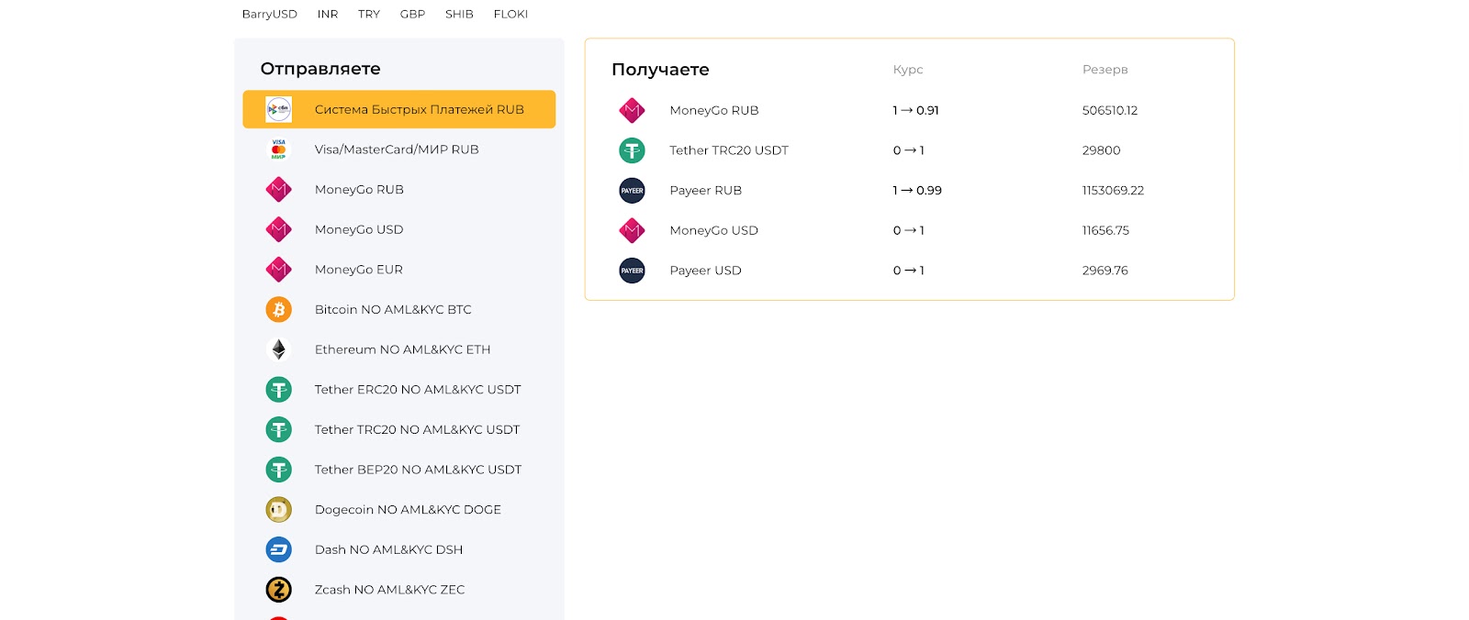Select MoneyGo RUB in the send list

click(399, 190)
